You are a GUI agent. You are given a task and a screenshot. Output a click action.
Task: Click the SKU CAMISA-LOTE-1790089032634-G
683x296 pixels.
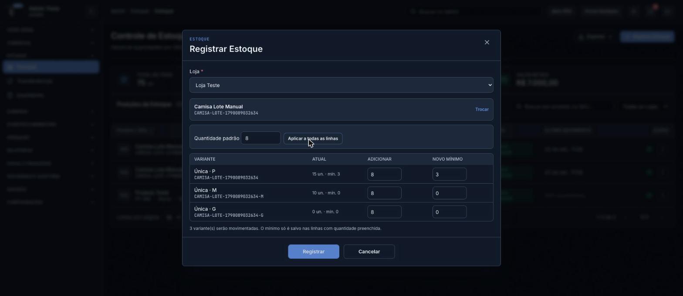229,215
